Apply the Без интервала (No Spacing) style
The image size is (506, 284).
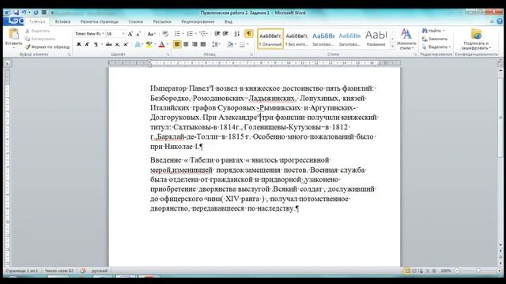tap(297, 39)
